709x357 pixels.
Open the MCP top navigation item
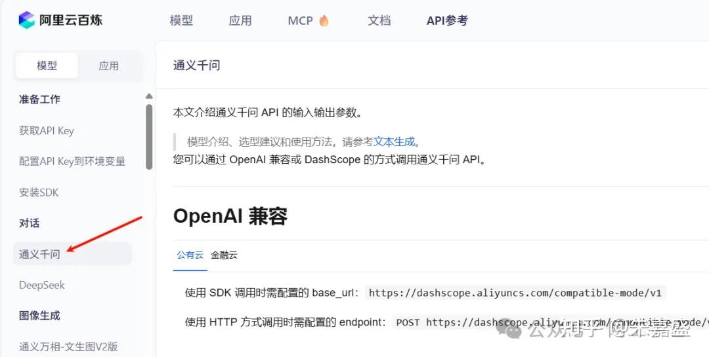pyautogui.click(x=300, y=20)
